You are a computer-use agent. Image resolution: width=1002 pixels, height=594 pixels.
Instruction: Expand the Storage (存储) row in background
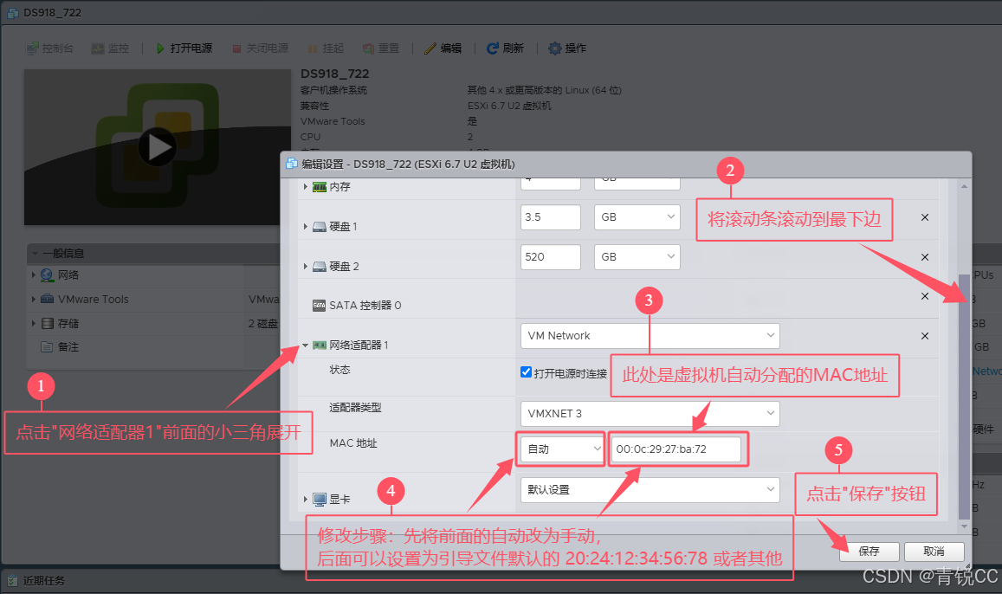click(33, 324)
